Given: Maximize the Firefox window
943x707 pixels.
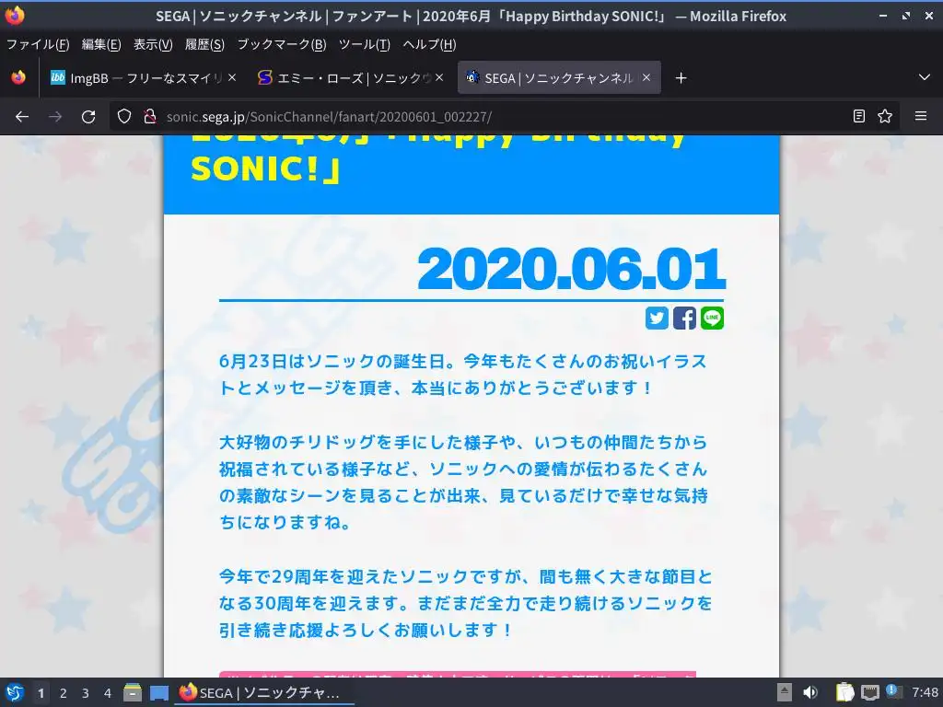Looking at the screenshot, I should tap(906, 17).
